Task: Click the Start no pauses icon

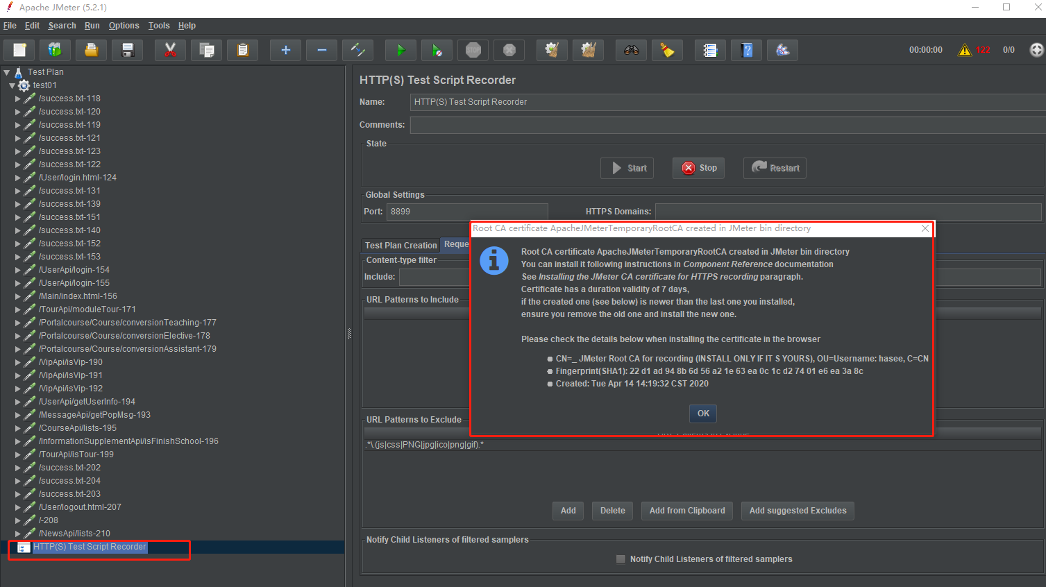Action: [x=437, y=50]
